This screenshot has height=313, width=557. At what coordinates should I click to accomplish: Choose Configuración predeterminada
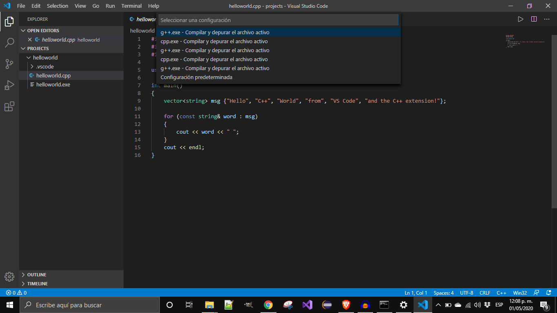tap(195, 77)
